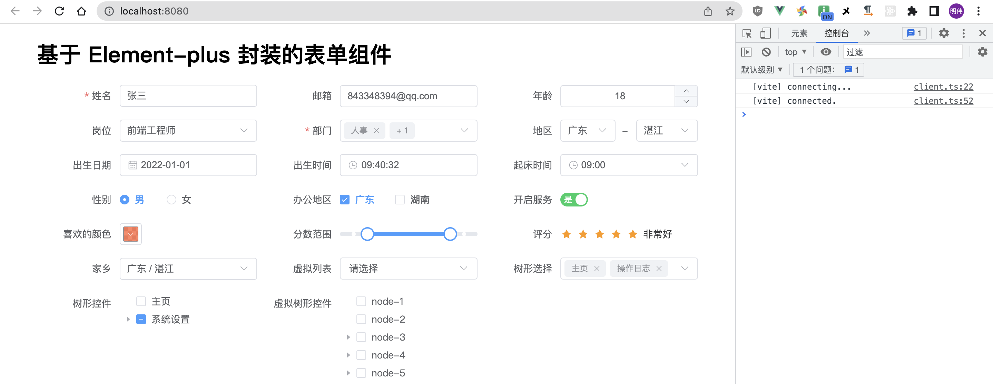Open the 喜欢的颜色 color picker swatch
The height and width of the screenshot is (384, 993).
[131, 234]
